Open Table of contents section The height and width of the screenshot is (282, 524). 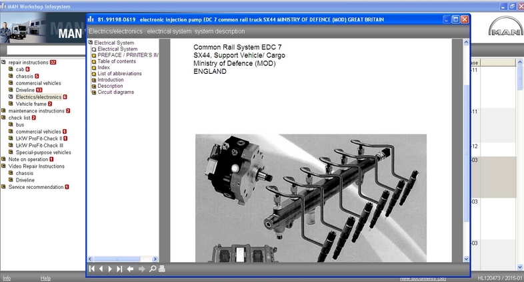(x=117, y=61)
